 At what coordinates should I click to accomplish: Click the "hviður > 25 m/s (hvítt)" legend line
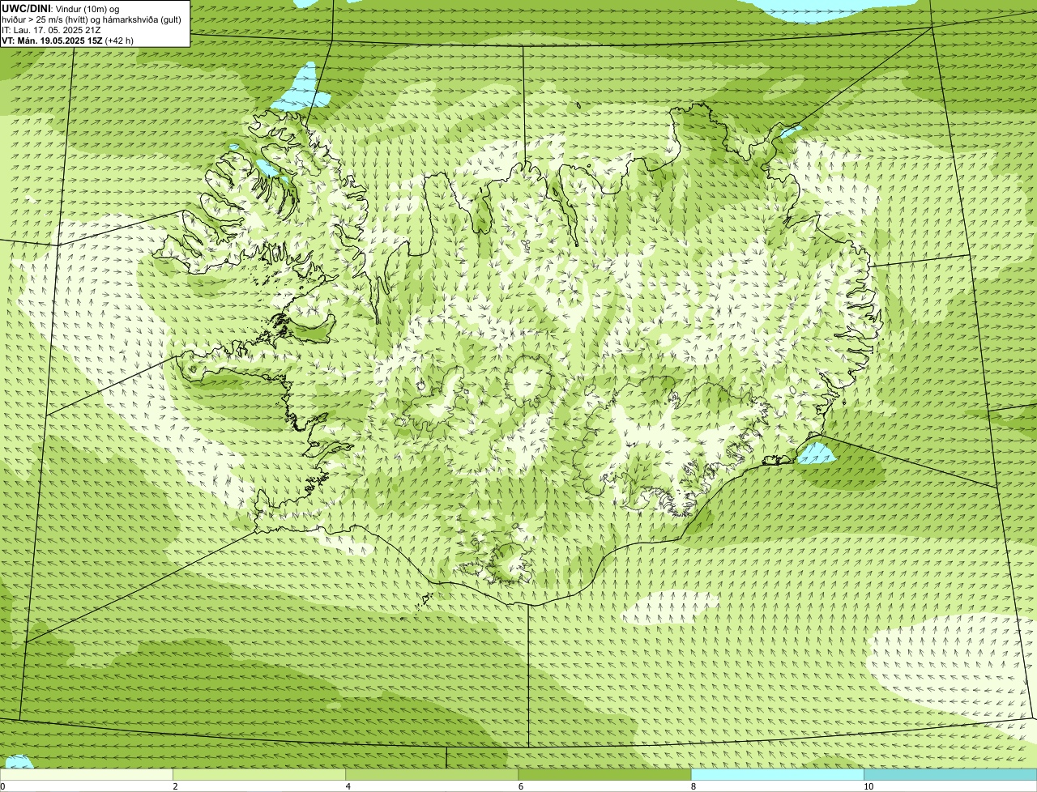click(92, 19)
